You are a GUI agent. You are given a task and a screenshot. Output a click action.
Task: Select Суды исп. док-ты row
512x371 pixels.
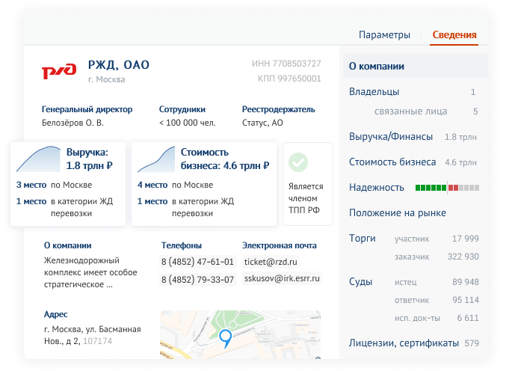point(437,318)
